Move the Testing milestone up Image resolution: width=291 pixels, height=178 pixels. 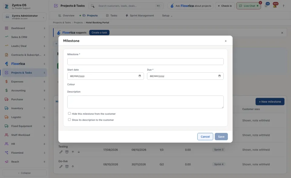point(73,152)
